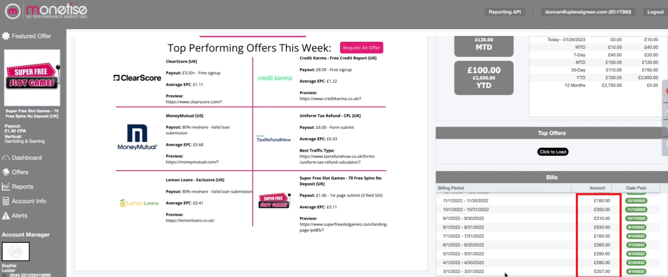Click the Lemon Loans offer logo
The width and height of the screenshot is (668, 277).
tap(139, 203)
